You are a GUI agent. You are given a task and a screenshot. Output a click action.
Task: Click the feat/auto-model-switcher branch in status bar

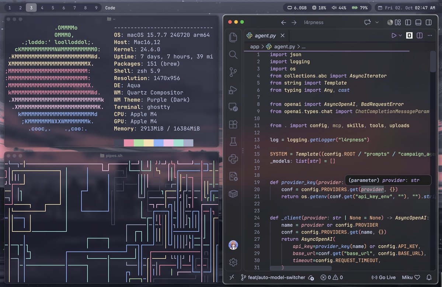click(x=273, y=277)
